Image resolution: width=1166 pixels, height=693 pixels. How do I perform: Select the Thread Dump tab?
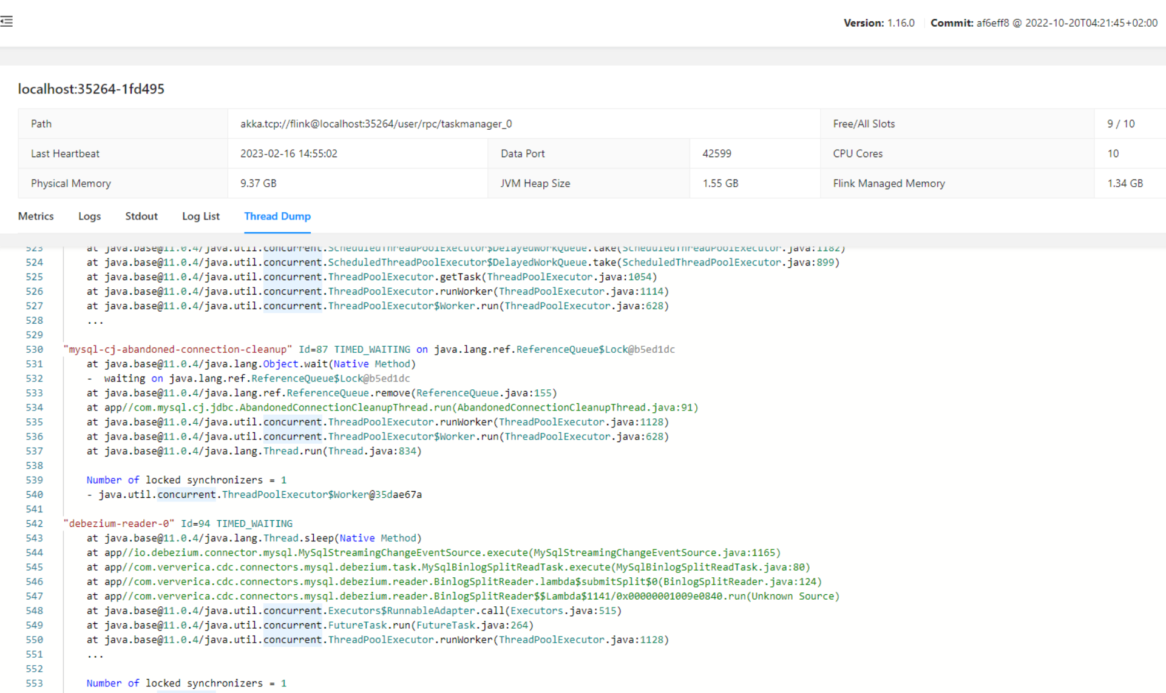277,216
